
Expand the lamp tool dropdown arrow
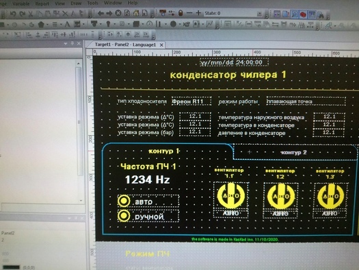click(114, 24)
